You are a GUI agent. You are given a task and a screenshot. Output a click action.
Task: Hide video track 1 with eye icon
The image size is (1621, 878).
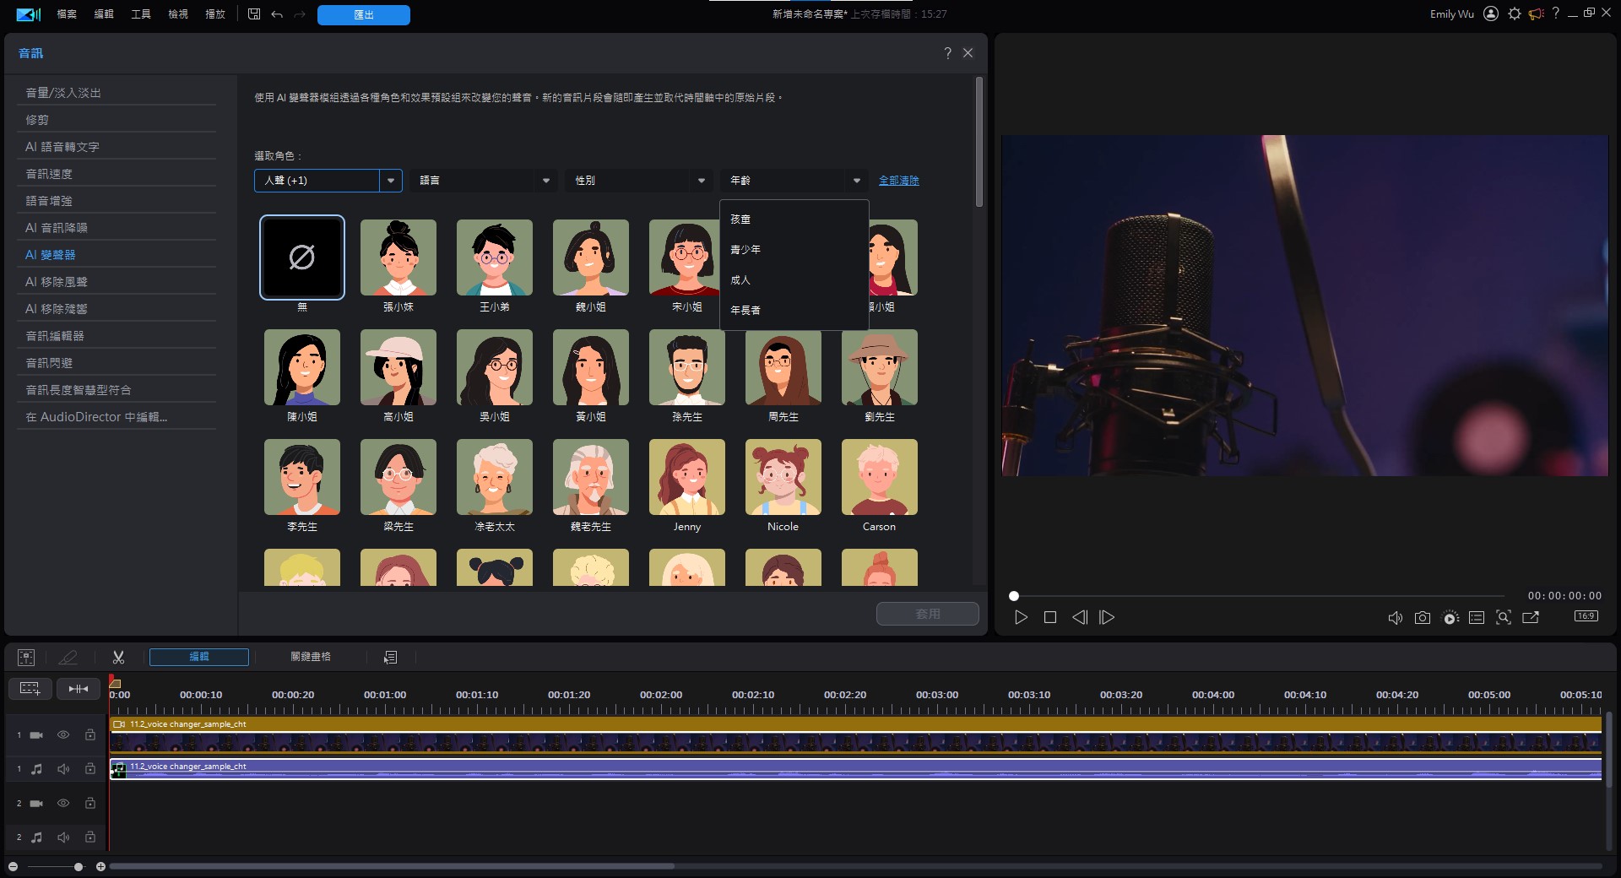(63, 735)
